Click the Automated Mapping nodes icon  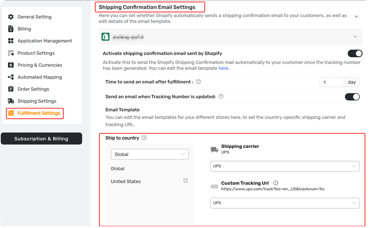click(x=11, y=77)
